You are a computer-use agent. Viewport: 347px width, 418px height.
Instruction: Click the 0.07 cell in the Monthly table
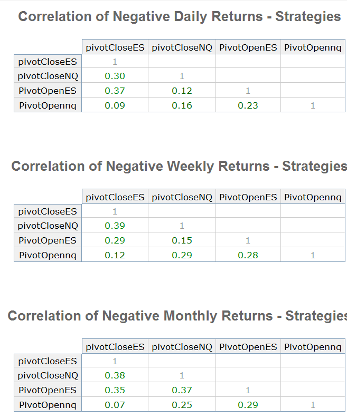(115, 405)
